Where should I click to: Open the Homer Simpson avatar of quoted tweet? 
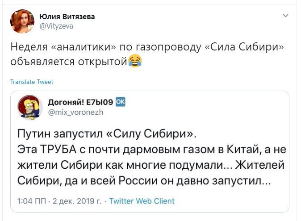point(30,108)
